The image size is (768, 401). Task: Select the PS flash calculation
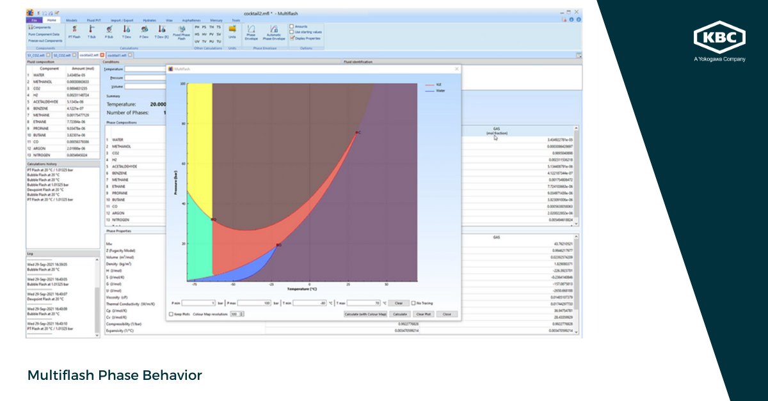tap(204, 27)
